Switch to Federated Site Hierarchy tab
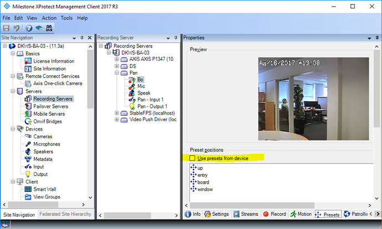382x229 pixels. (65, 214)
